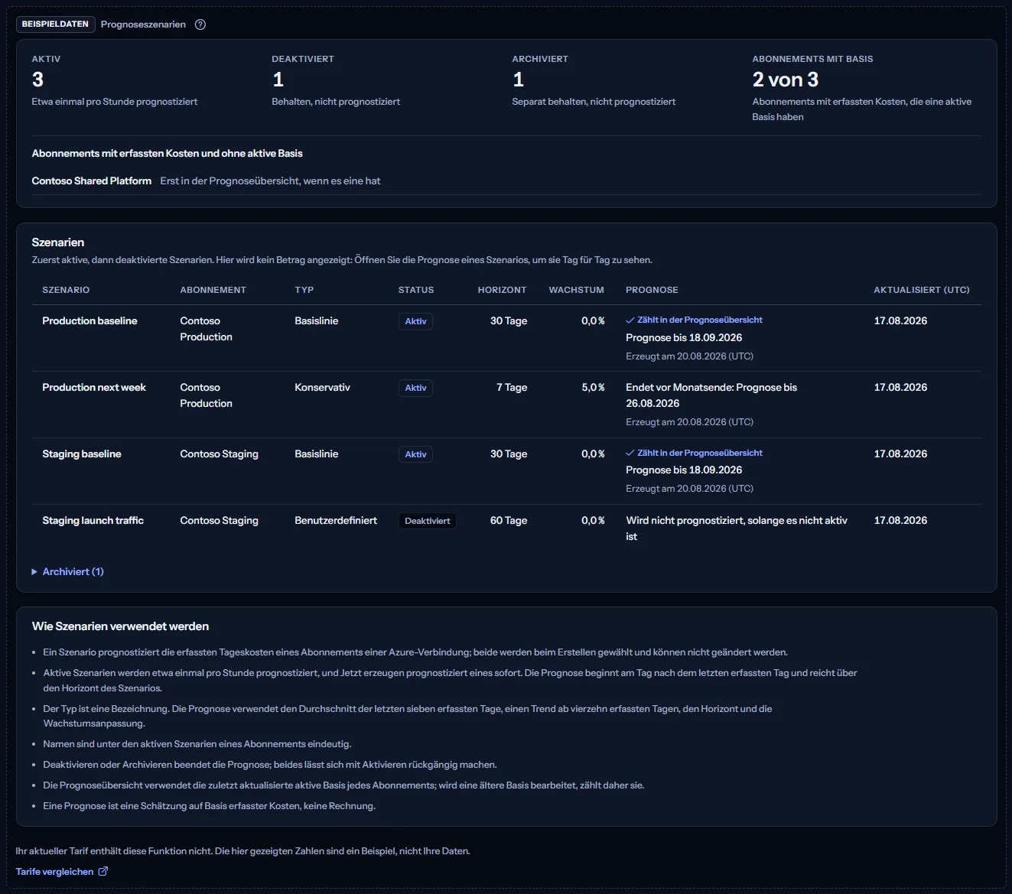The image size is (1012, 894).
Task: Click Contoso Production in the Production baseline row
Action: tap(206, 329)
